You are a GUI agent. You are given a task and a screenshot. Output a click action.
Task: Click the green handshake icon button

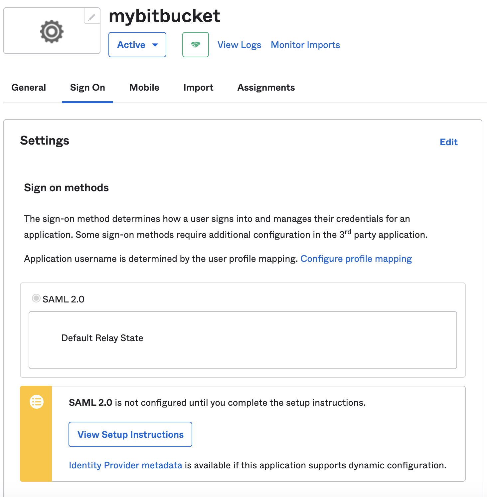pos(196,45)
